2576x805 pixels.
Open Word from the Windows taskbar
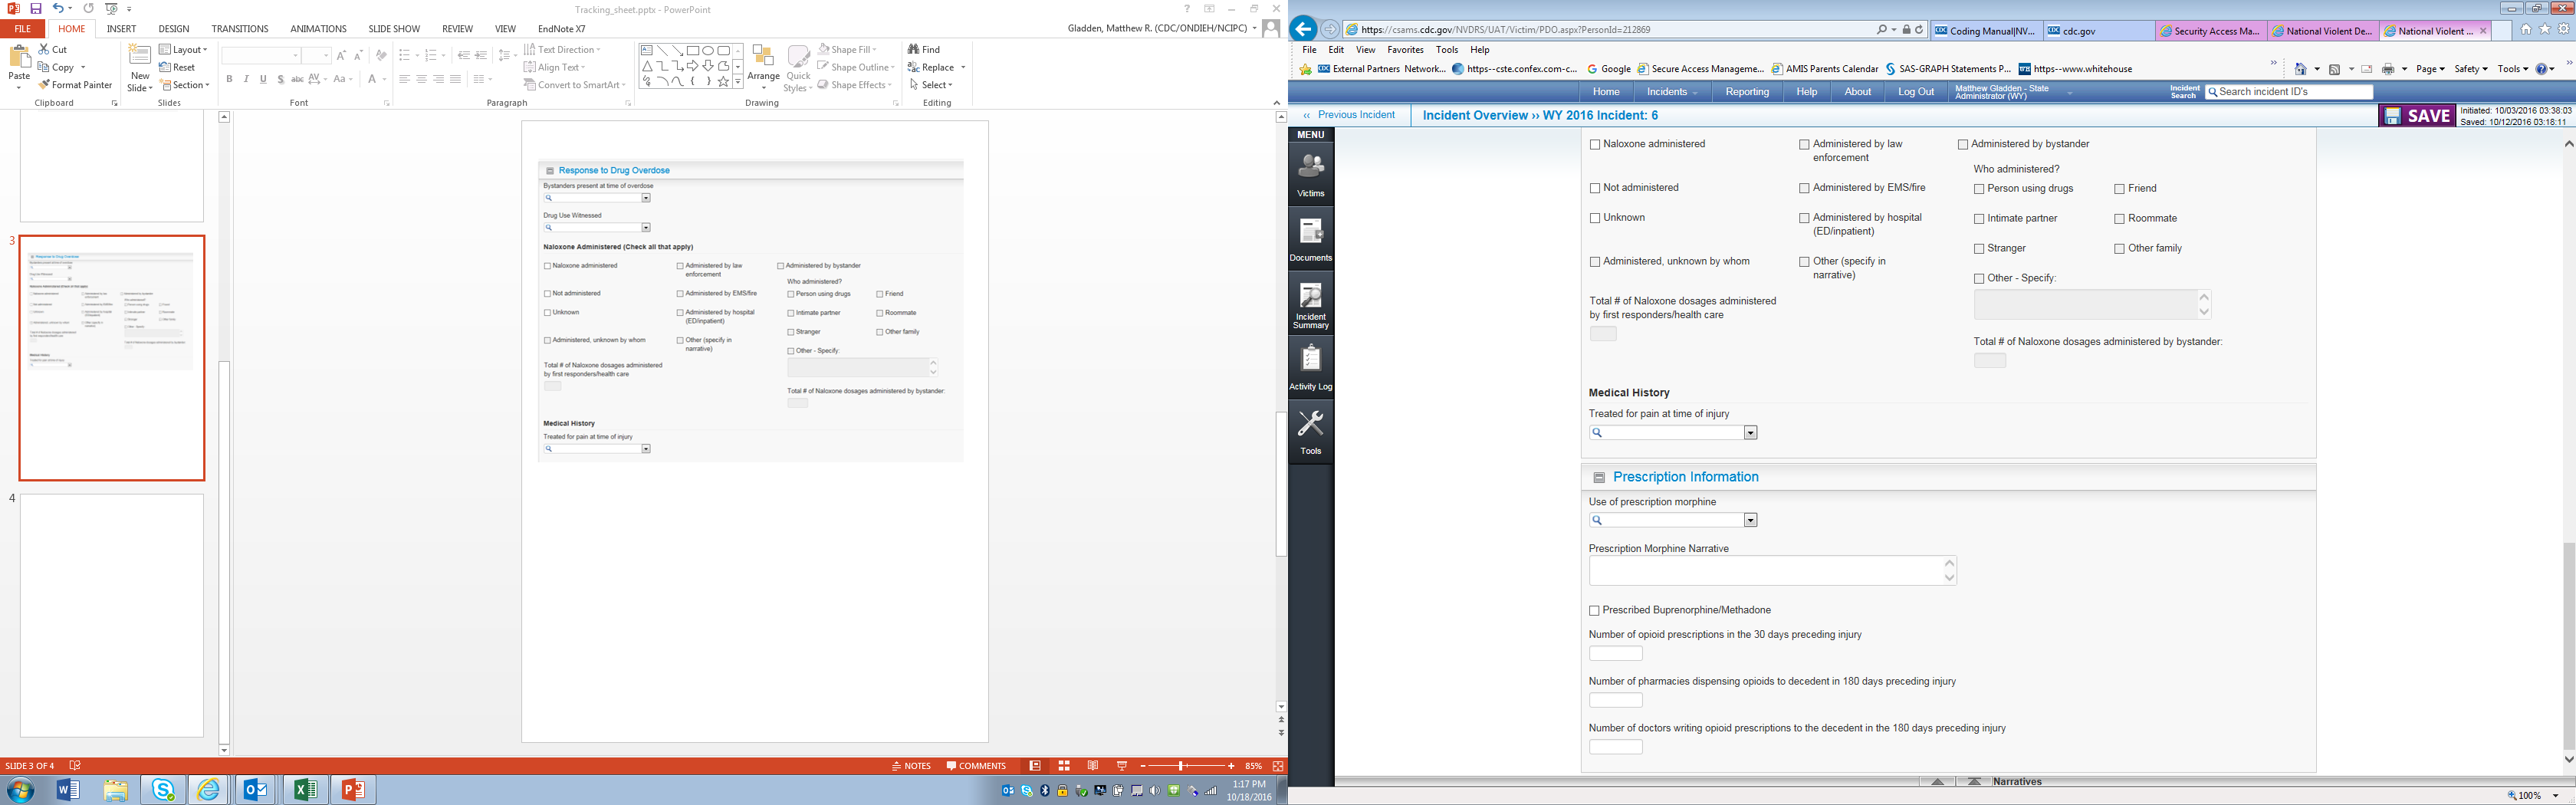[68, 790]
